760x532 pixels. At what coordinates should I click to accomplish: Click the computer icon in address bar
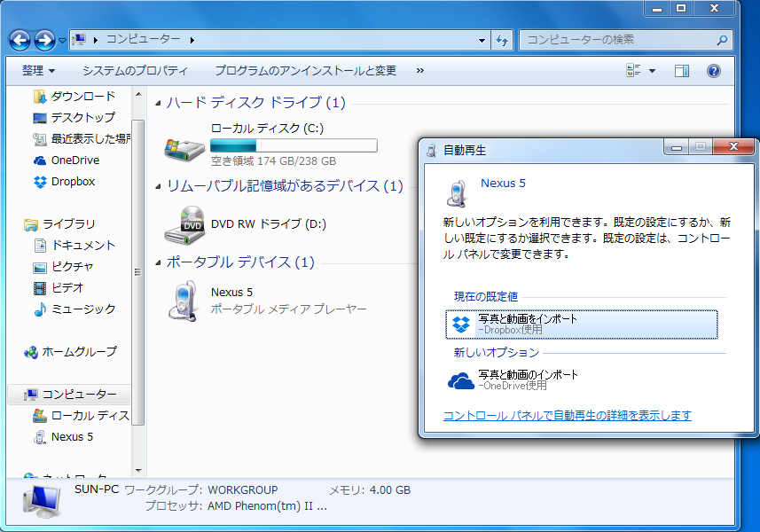pos(80,40)
